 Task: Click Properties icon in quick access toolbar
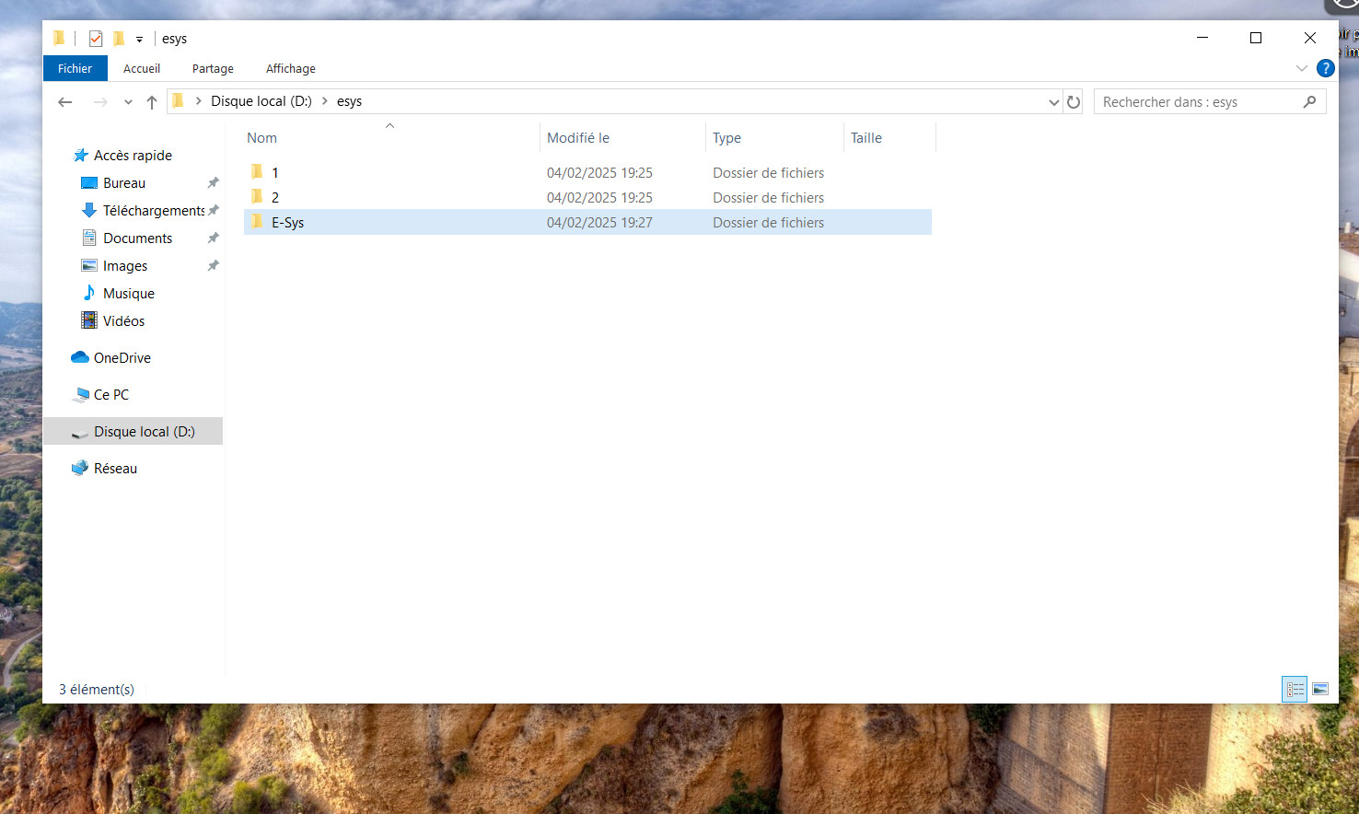coord(96,39)
